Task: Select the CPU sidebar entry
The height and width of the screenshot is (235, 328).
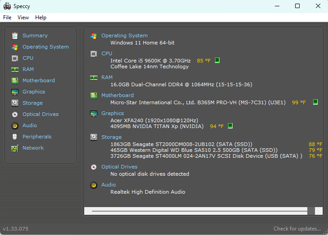Action: click(x=28, y=58)
